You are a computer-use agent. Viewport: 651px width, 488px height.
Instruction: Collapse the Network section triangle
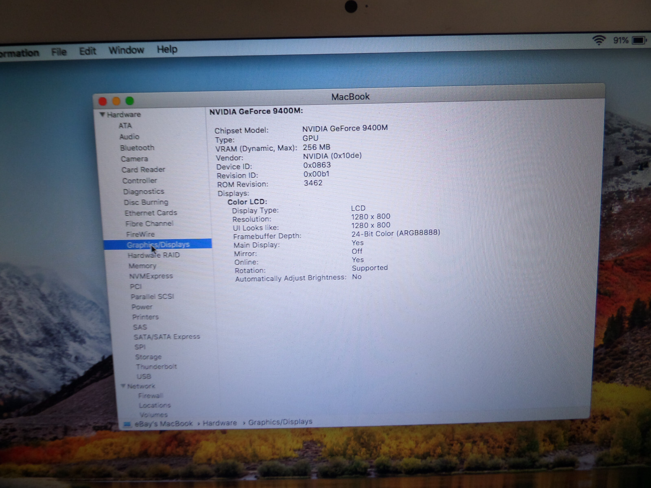pyautogui.click(x=123, y=386)
